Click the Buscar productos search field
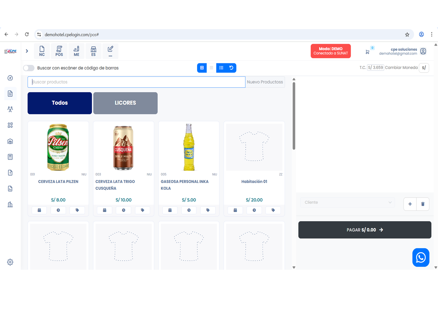The image size is (438, 309). tap(136, 82)
